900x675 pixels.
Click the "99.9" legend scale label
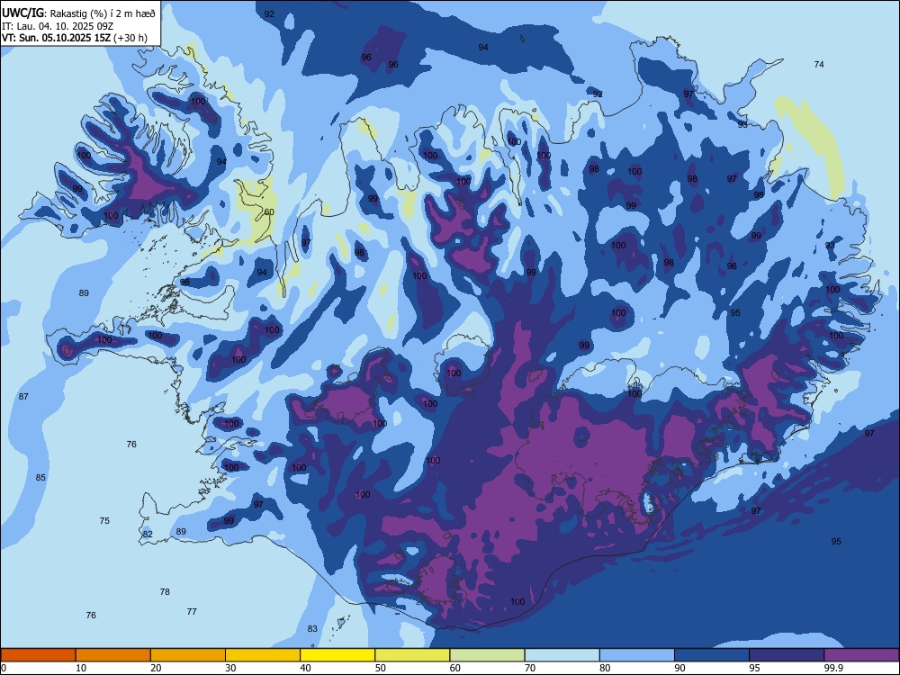click(x=833, y=668)
